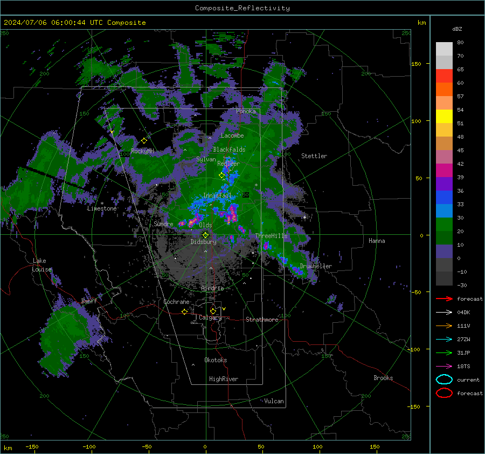
Task: Select the Ponoka label
Action: (x=246, y=111)
